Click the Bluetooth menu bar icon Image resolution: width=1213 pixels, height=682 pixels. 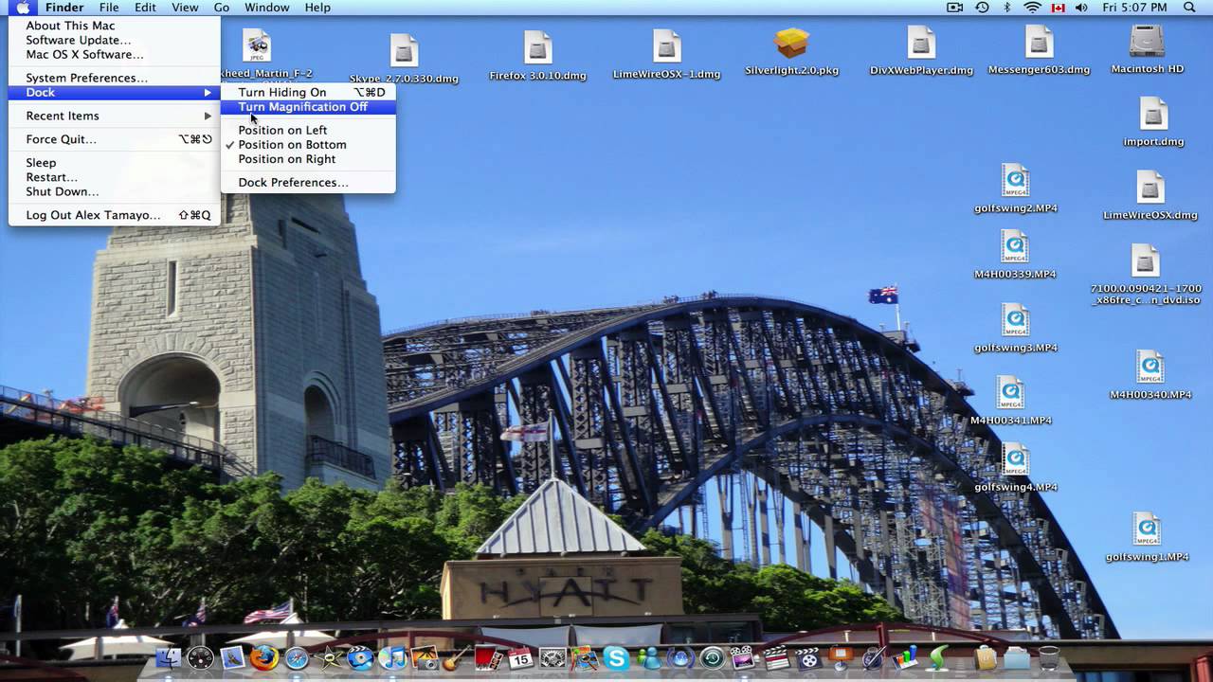[x=1006, y=8]
